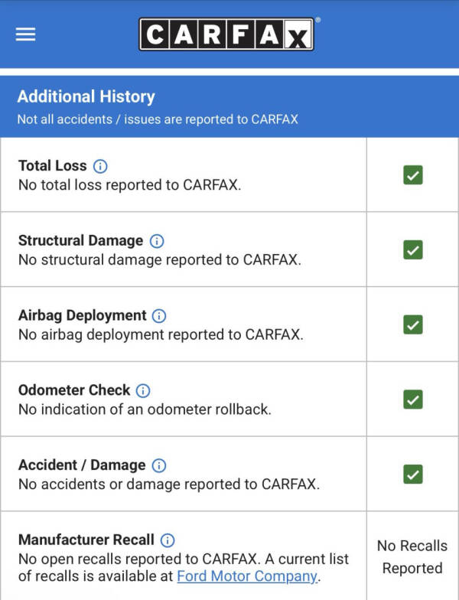Select Structural Damage green checkbox
The width and height of the screenshot is (459, 600).
[413, 249]
